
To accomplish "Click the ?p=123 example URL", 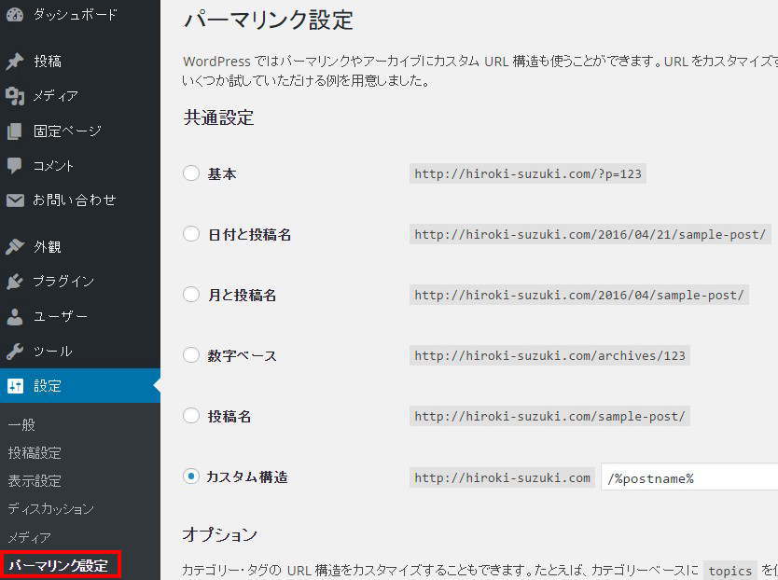I will pos(528,173).
